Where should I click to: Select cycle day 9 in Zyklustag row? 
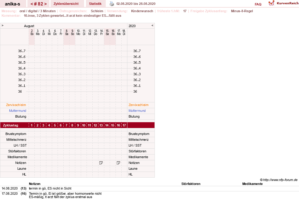coord(78,125)
